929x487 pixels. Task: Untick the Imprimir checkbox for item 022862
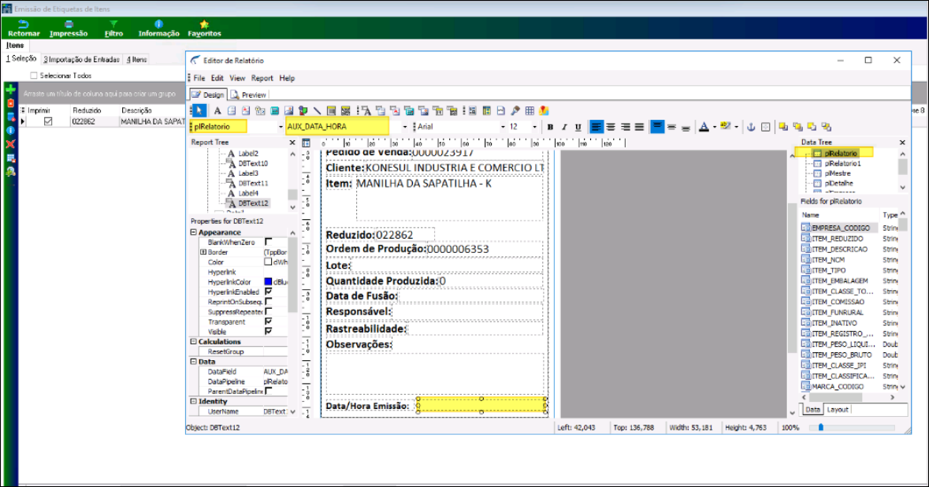tap(48, 122)
